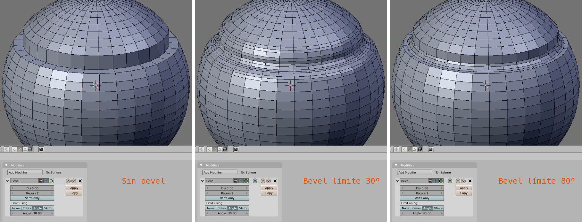This screenshot has width=582, height=222.
Task: Toggle Verts only in Sin bevel panel
Action: coord(32,198)
